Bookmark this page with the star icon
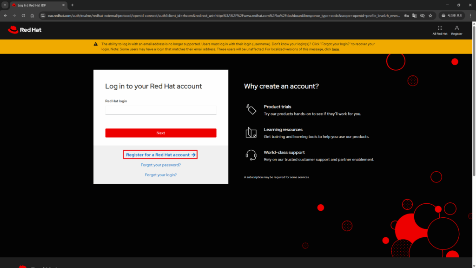 pos(430,15)
